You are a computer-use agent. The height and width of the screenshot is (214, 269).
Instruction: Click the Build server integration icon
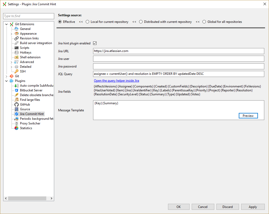[x=17, y=43]
